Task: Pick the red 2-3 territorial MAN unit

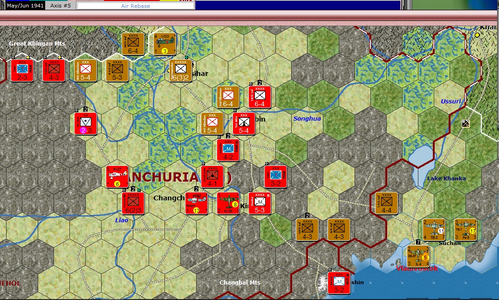Action: [x=22, y=71]
